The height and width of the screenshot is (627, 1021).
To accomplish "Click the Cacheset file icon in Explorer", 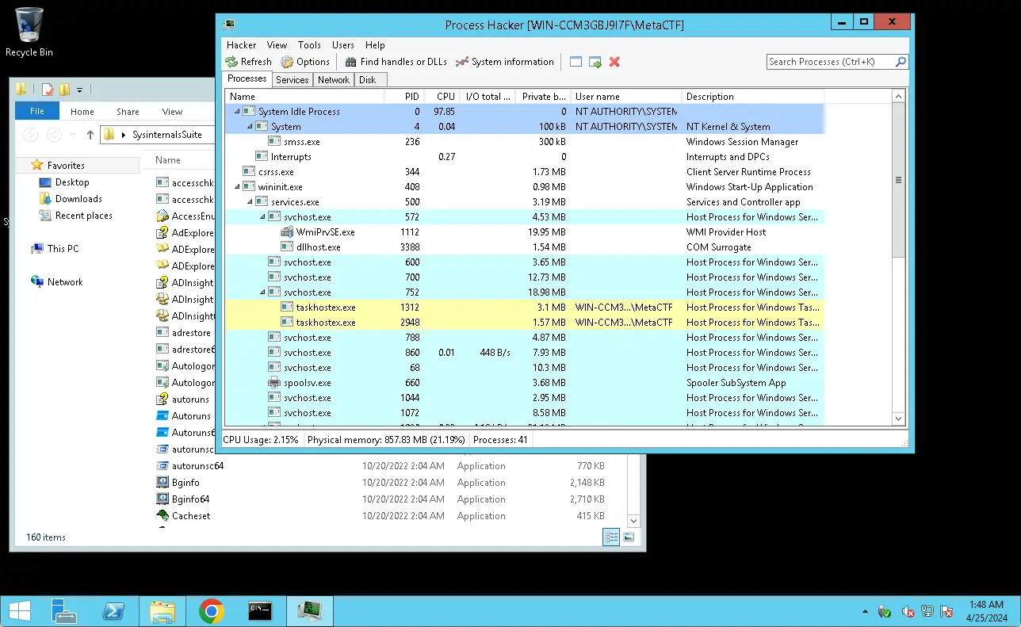I will click(x=163, y=516).
